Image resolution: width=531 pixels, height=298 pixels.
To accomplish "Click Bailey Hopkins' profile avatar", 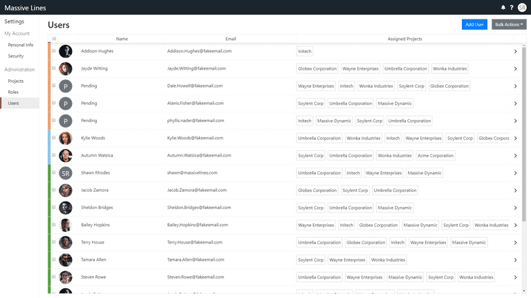I will point(66,225).
